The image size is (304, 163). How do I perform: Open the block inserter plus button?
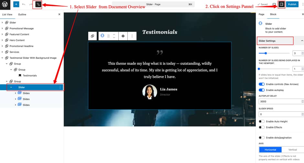[x=16, y=5]
